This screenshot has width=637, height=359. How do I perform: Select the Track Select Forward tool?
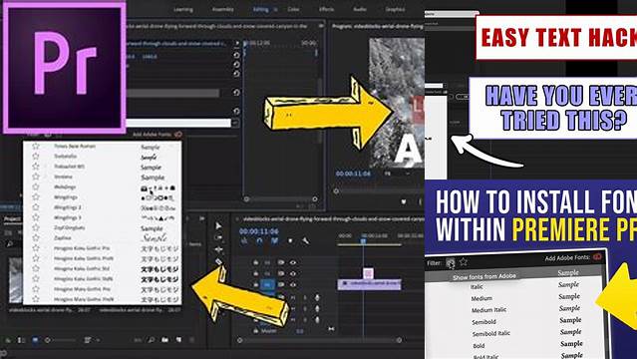[218, 238]
